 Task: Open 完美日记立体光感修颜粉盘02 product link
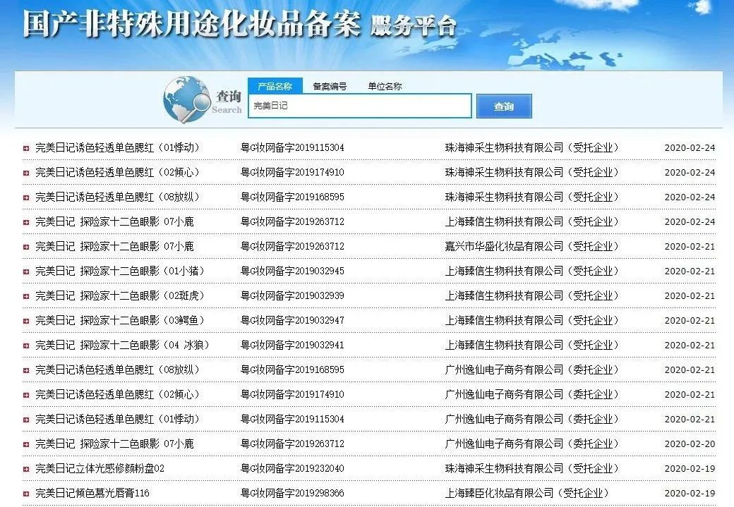point(100,468)
